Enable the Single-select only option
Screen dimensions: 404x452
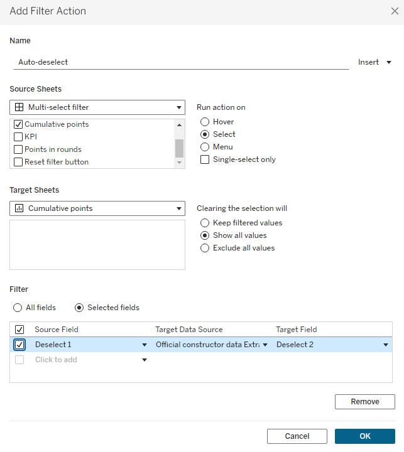click(x=205, y=159)
